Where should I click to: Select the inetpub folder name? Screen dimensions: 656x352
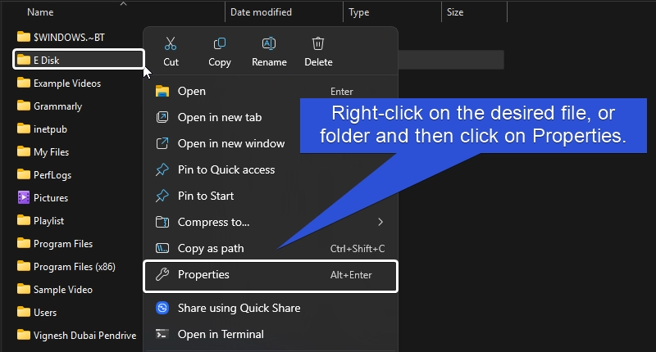50,129
